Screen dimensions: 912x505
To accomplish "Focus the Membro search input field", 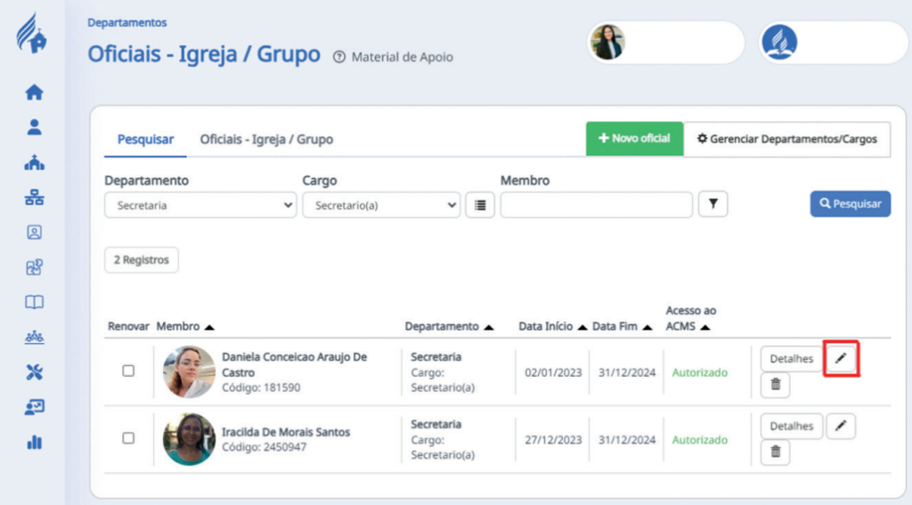I will 596,205.
